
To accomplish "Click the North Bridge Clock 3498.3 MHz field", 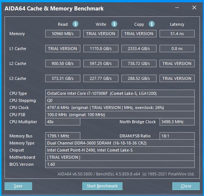I will click(x=177, y=122).
